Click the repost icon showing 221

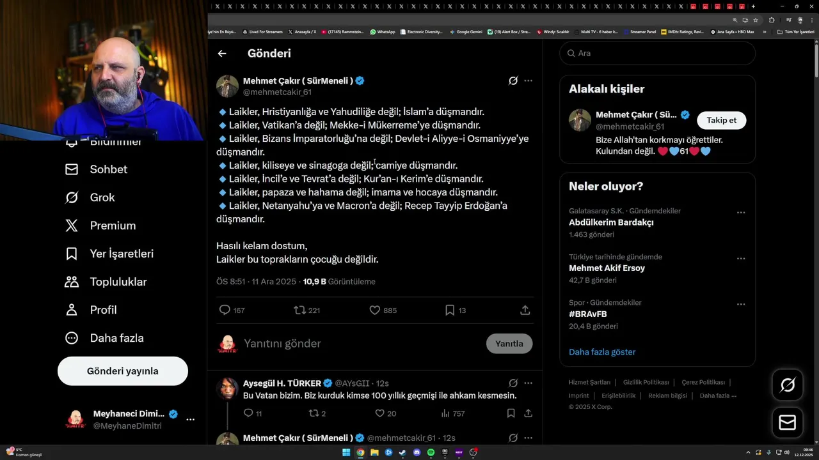point(299,310)
